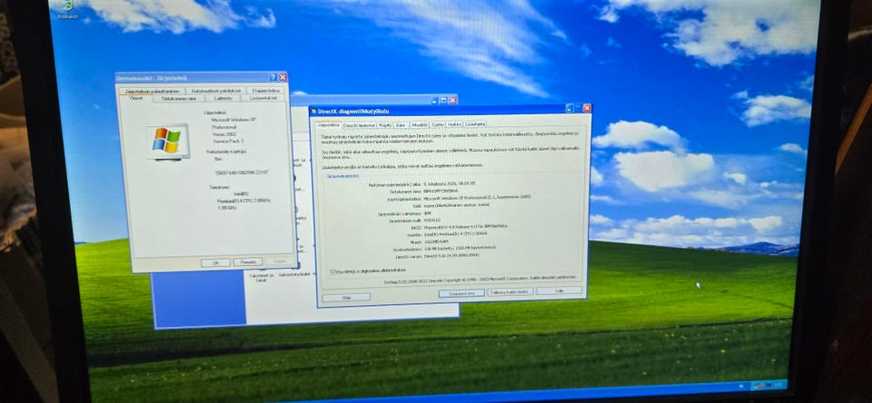The width and height of the screenshot is (872, 403).
Task: Select the Verkko tab in DirectX tool
Action: tap(454, 124)
